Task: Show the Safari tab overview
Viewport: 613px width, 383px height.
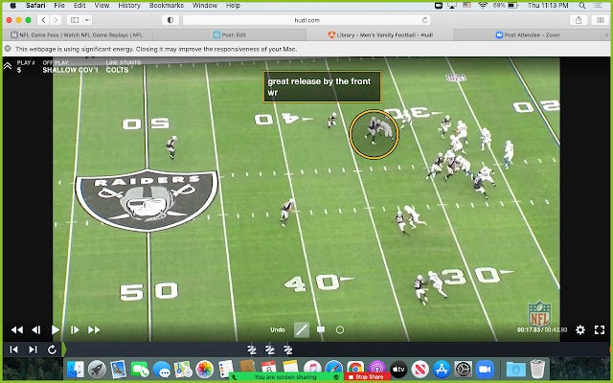Action: tap(601, 20)
